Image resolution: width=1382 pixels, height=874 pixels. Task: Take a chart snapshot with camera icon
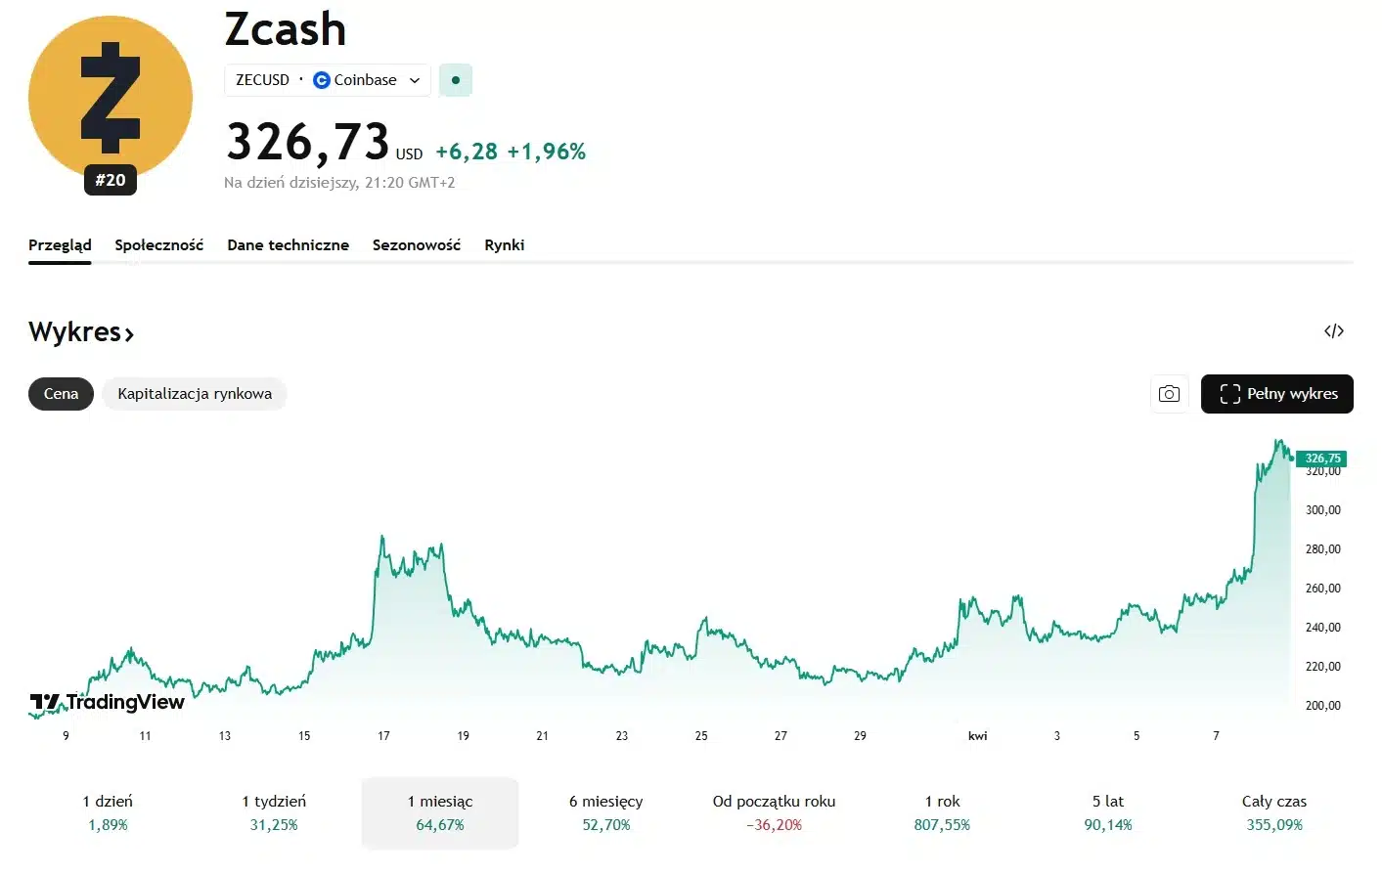[x=1169, y=394]
